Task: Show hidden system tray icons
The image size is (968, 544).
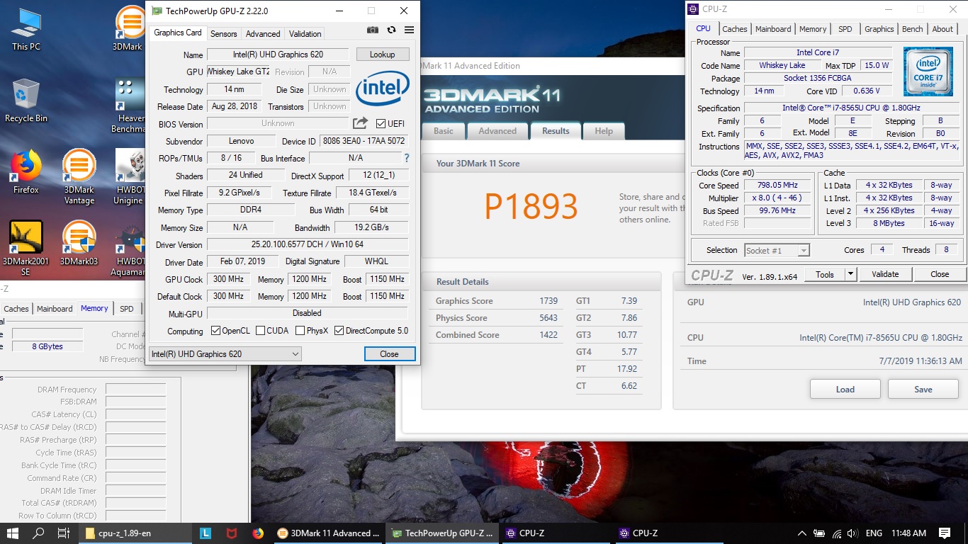Action: tap(801, 533)
